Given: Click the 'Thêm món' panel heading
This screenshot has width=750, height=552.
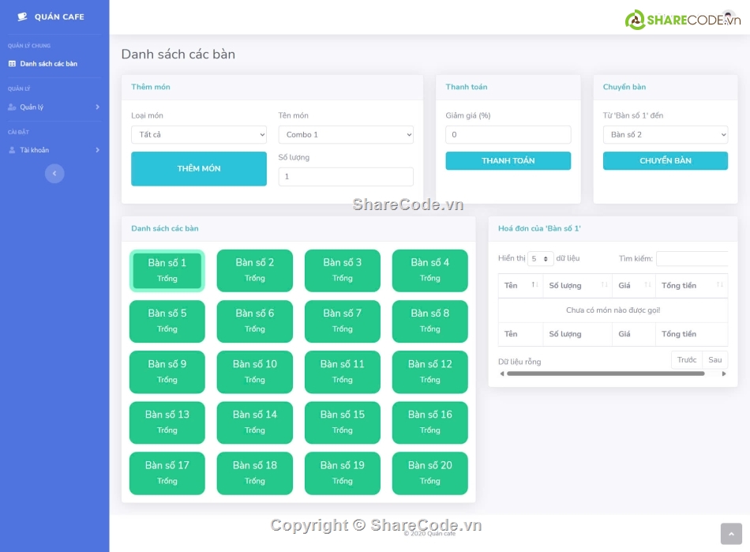Looking at the screenshot, I should [x=151, y=87].
